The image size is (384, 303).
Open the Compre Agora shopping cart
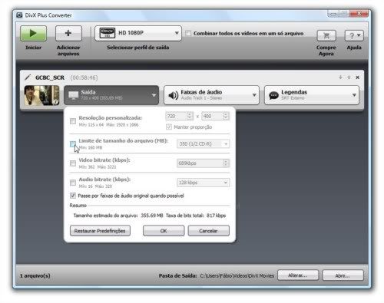pos(326,35)
